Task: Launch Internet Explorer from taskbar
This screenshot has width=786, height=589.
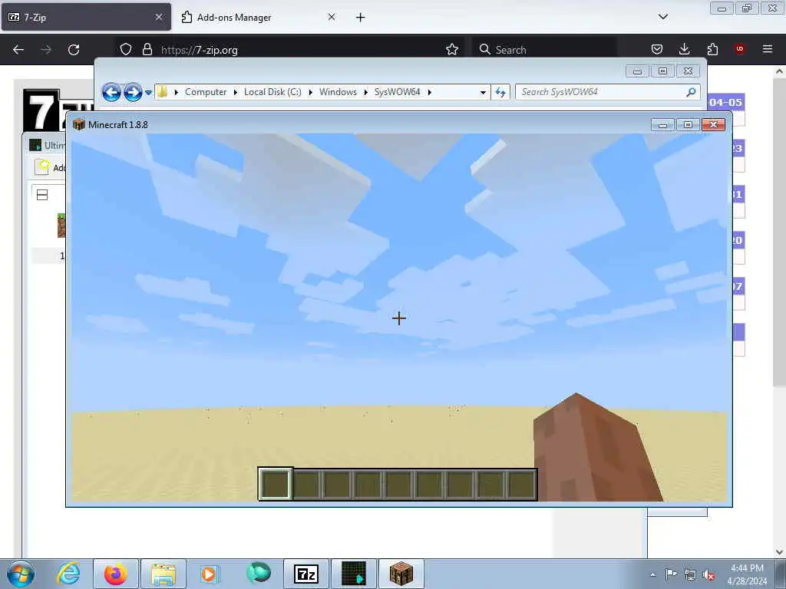Action: coord(68,574)
